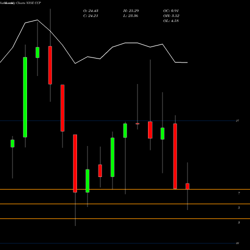Screen dimensions: 250x250
Task: Click the close price value C: 24.21
Action: click(x=90, y=16)
